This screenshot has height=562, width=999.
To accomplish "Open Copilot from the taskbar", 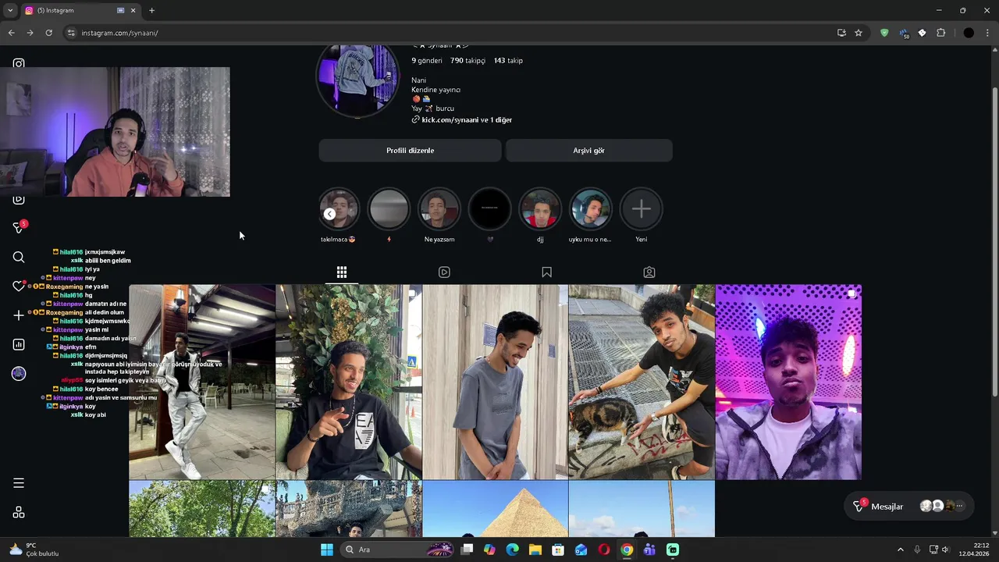I will (x=489, y=550).
